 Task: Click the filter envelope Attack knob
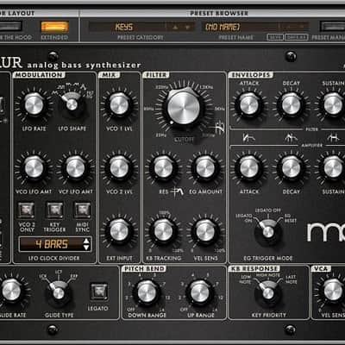[x=249, y=104]
